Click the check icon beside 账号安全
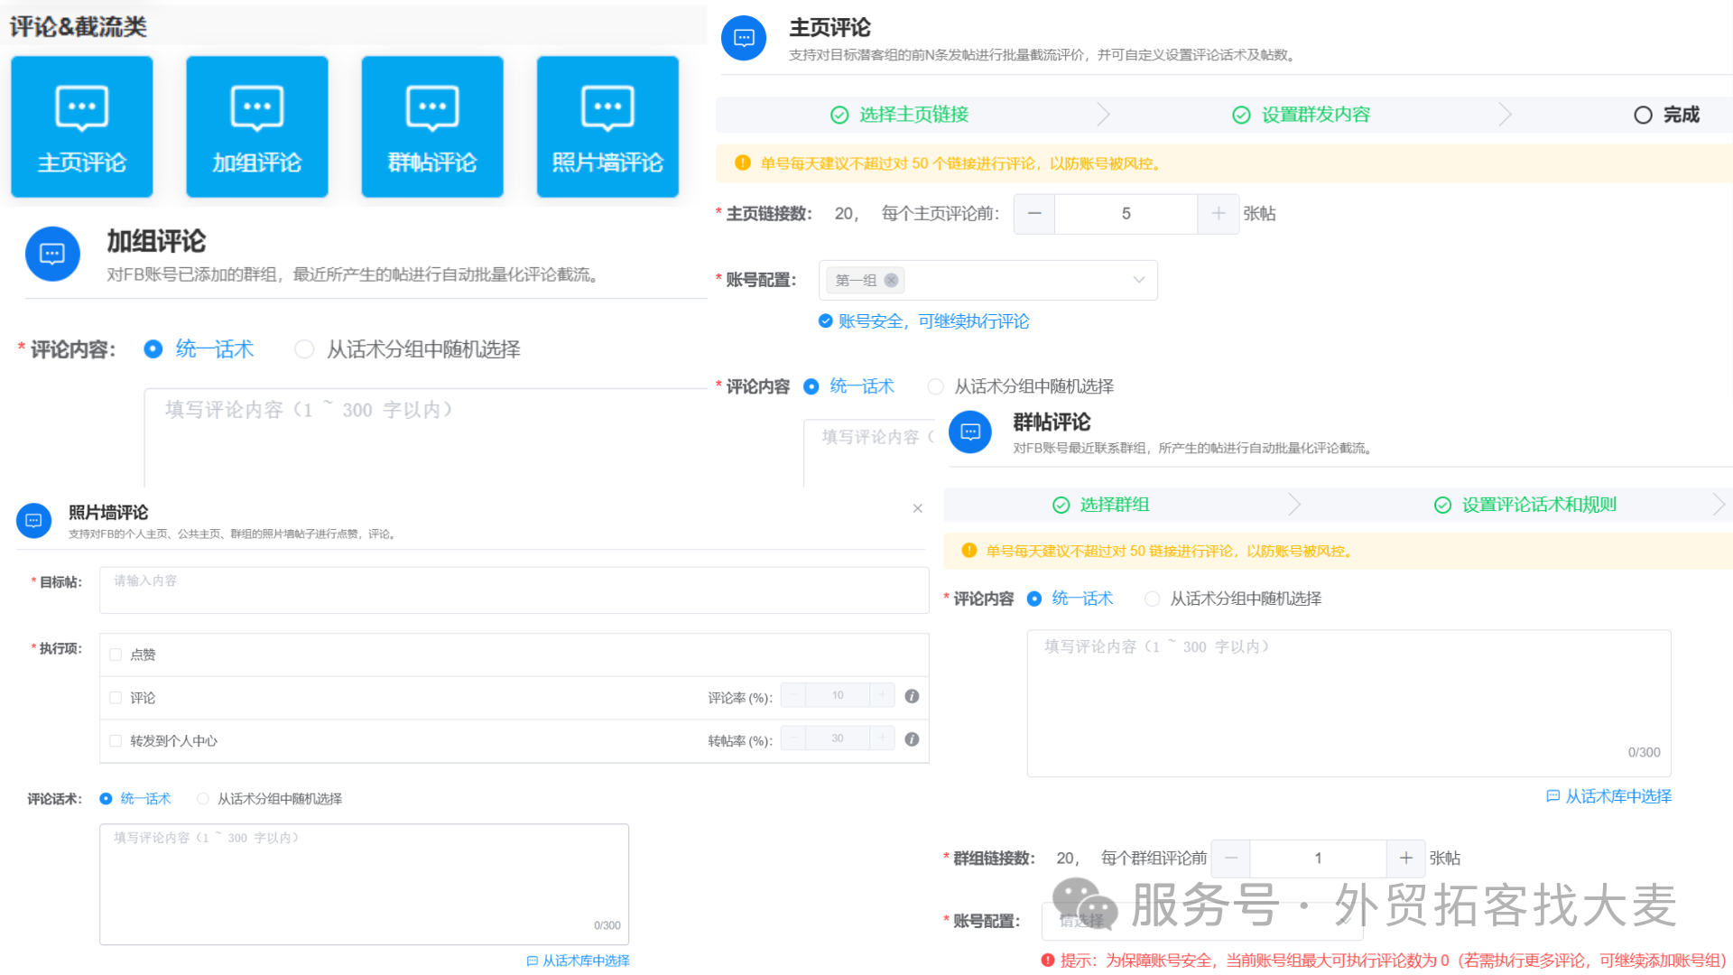This screenshot has height=975, width=1733. 825,320
